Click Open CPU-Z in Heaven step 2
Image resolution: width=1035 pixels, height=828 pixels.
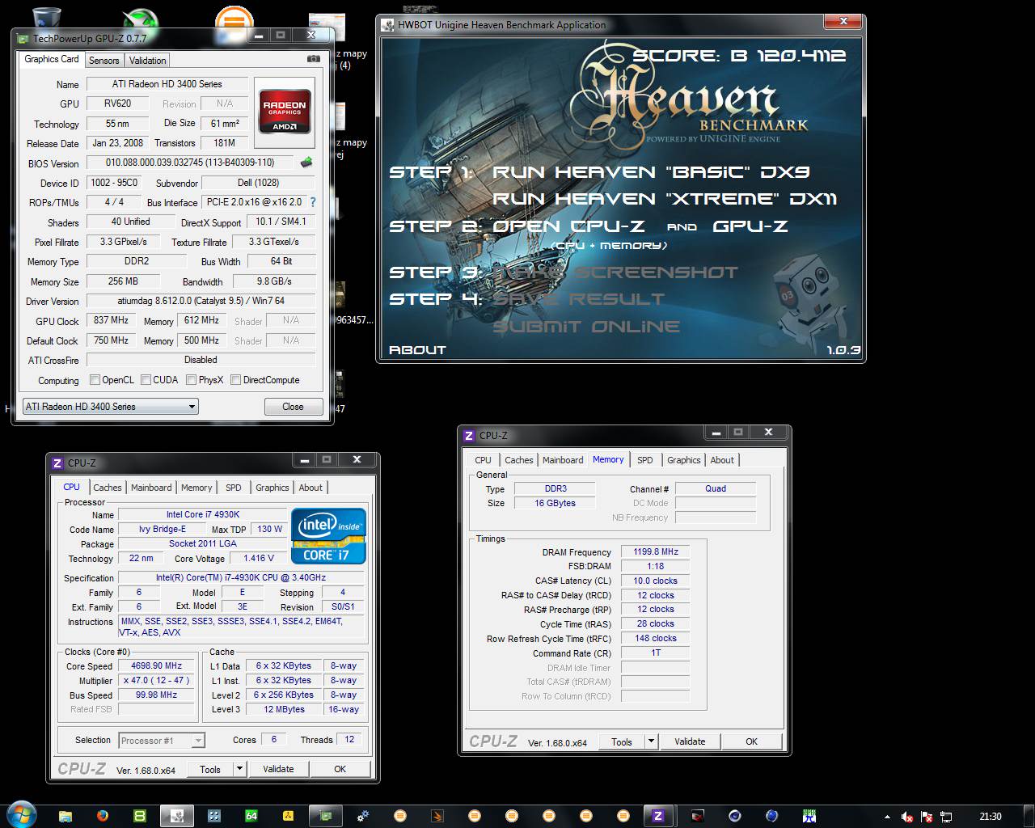(x=568, y=226)
